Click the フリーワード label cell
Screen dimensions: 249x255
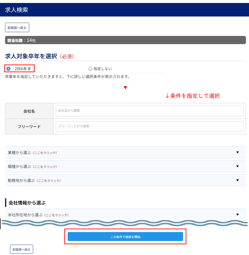29,127
